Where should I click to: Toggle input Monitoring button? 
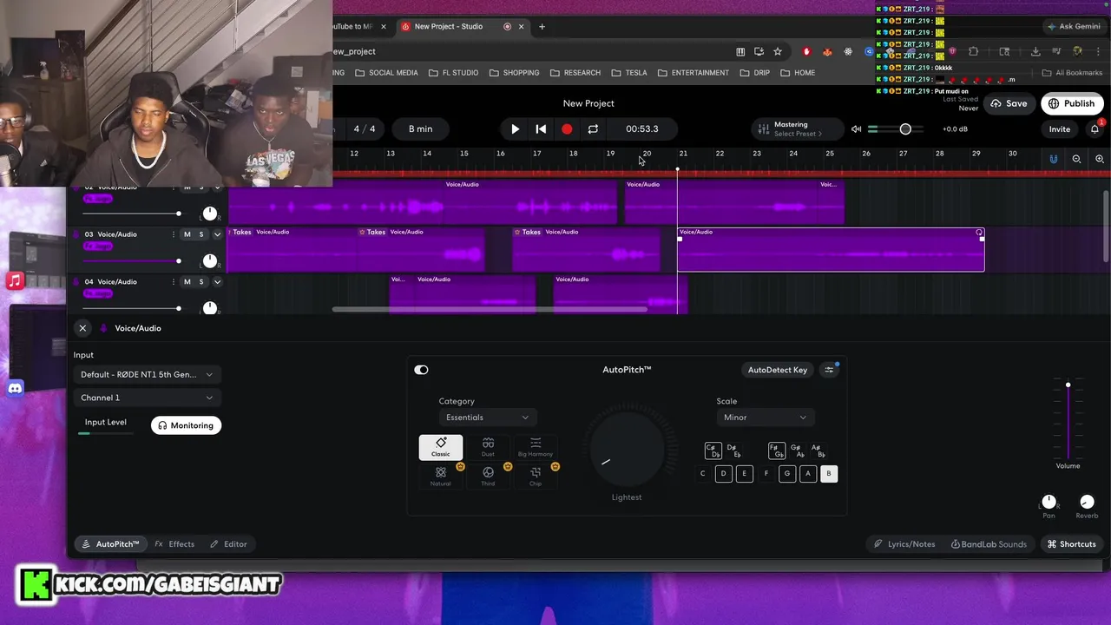(186, 425)
